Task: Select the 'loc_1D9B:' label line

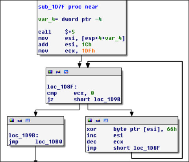Action: tap(24, 136)
